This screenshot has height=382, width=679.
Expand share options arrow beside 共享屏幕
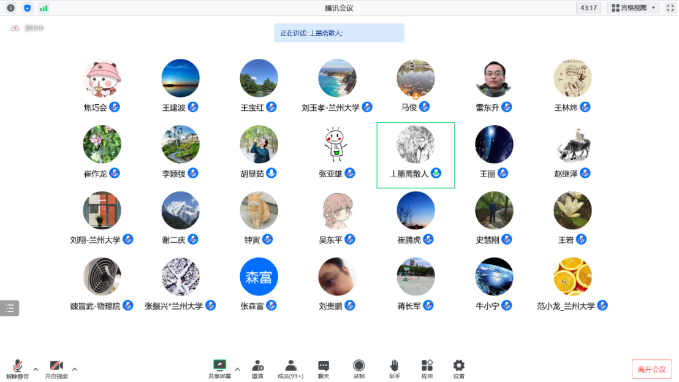237,369
